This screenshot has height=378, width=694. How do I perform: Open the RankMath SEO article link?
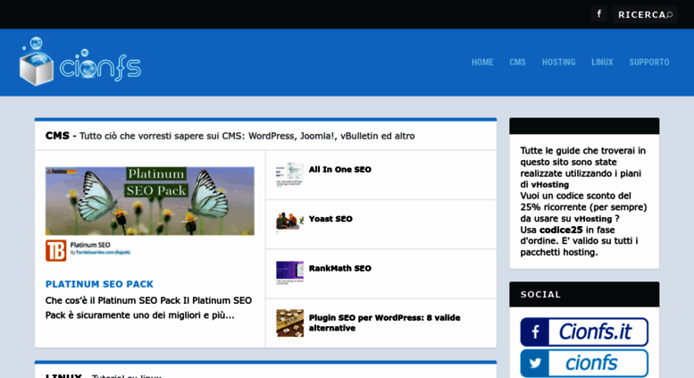tap(339, 268)
